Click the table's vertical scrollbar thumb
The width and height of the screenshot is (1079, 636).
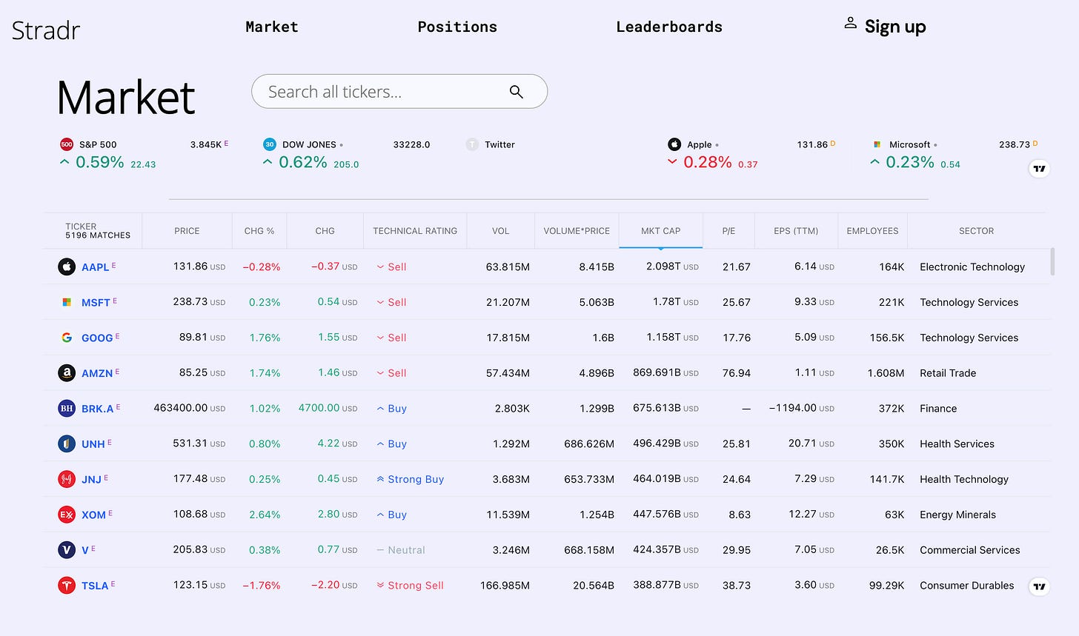[x=1052, y=261]
